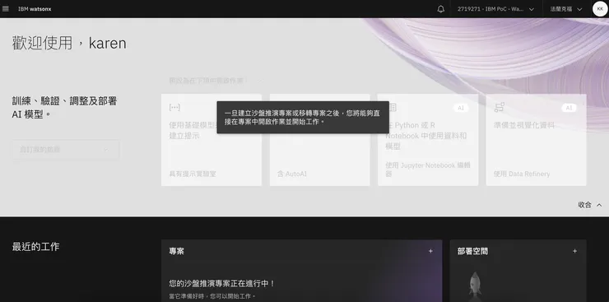Screen dimensions: 609x302
Task: Click the plus icon in 專案 panel
Action: [x=430, y=251]
